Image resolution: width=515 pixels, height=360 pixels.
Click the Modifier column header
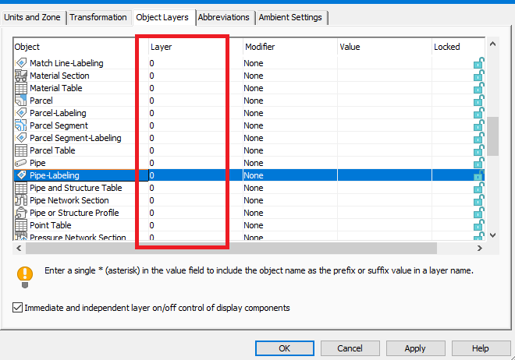pos(290,47)
